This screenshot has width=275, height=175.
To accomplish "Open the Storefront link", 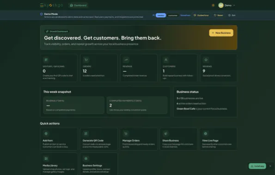I will pyautogui.click(x=185, y=15).
